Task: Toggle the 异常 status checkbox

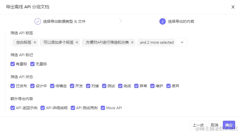Action: click(x=136, y=86)
